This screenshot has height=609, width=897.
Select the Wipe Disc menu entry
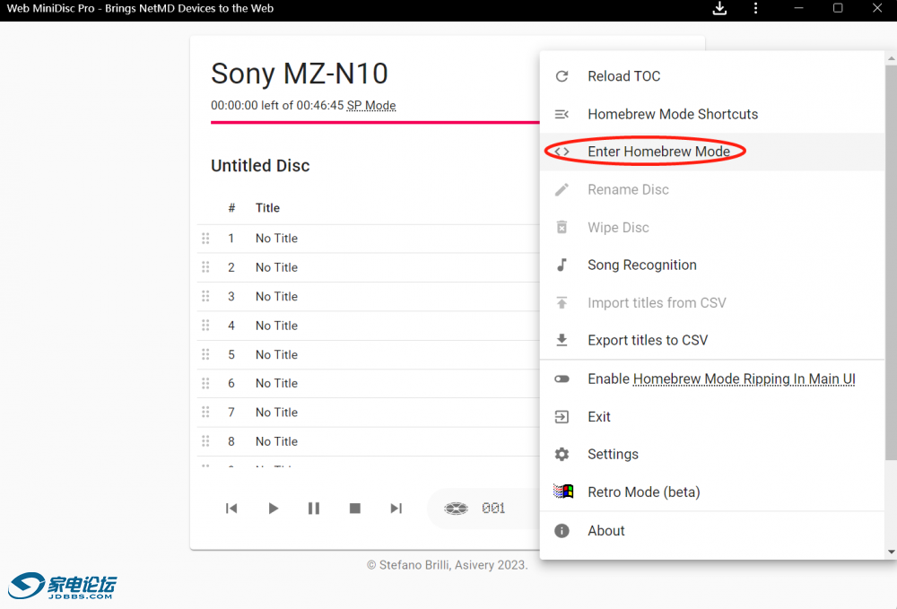pyautogui.click(x=712, y=228)
